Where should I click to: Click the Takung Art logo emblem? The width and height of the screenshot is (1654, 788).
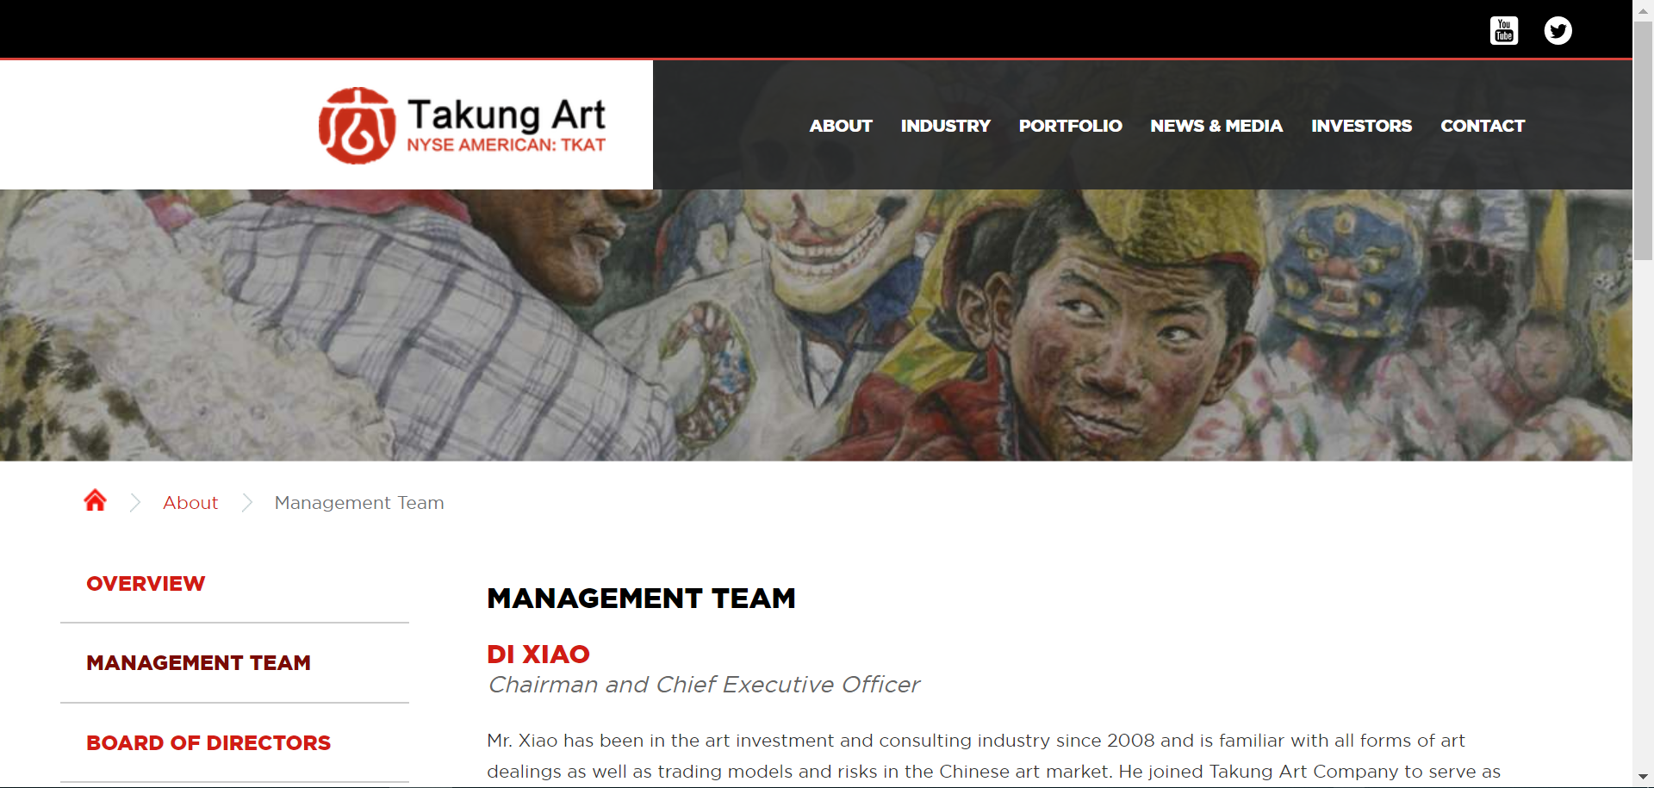pos(358,126)
